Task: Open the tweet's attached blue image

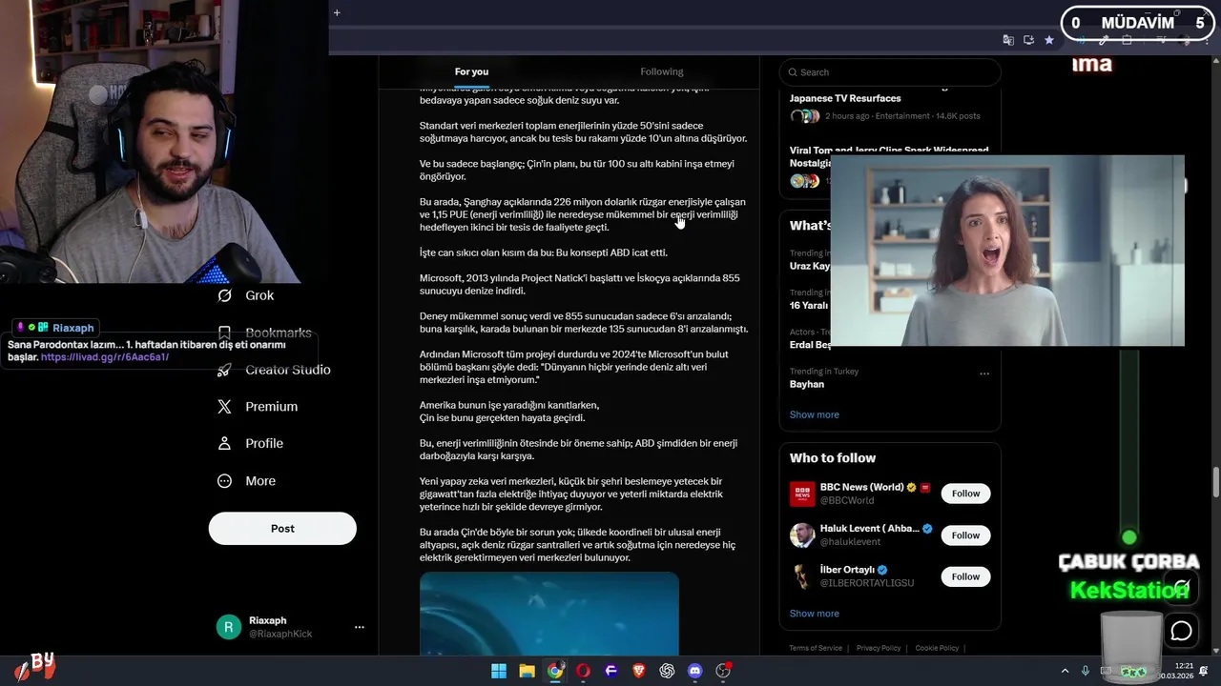Action: tap(549, 613)
